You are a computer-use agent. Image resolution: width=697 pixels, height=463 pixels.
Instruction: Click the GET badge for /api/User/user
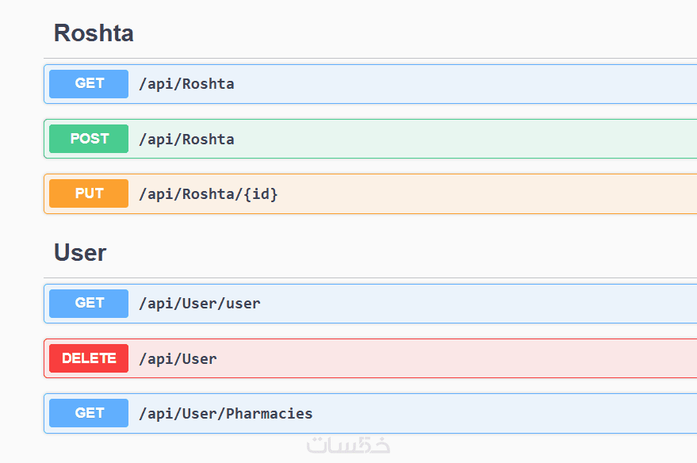89,304
